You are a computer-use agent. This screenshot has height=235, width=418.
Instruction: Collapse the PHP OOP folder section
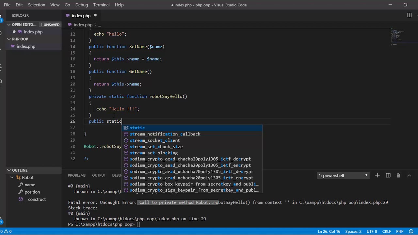[9, 39]
